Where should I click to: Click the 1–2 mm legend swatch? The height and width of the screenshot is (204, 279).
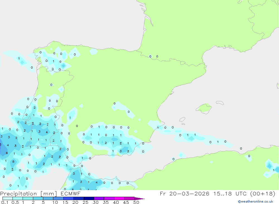coord(28,198)
